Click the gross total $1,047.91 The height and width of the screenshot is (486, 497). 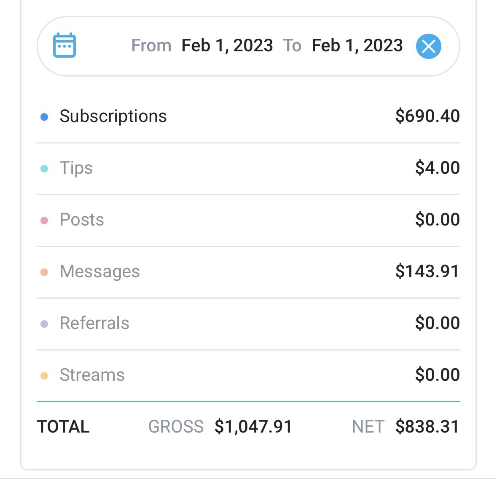tap(253, 427)
